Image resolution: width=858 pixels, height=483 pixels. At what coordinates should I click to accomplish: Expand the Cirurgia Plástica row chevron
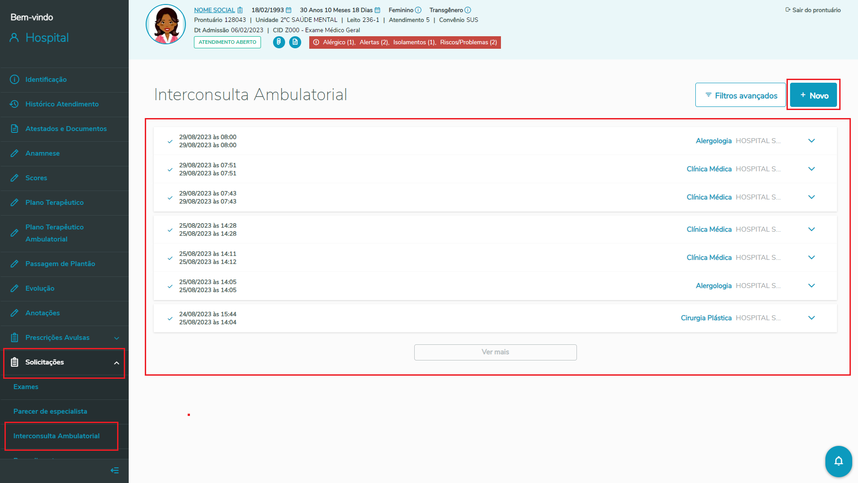812,318
